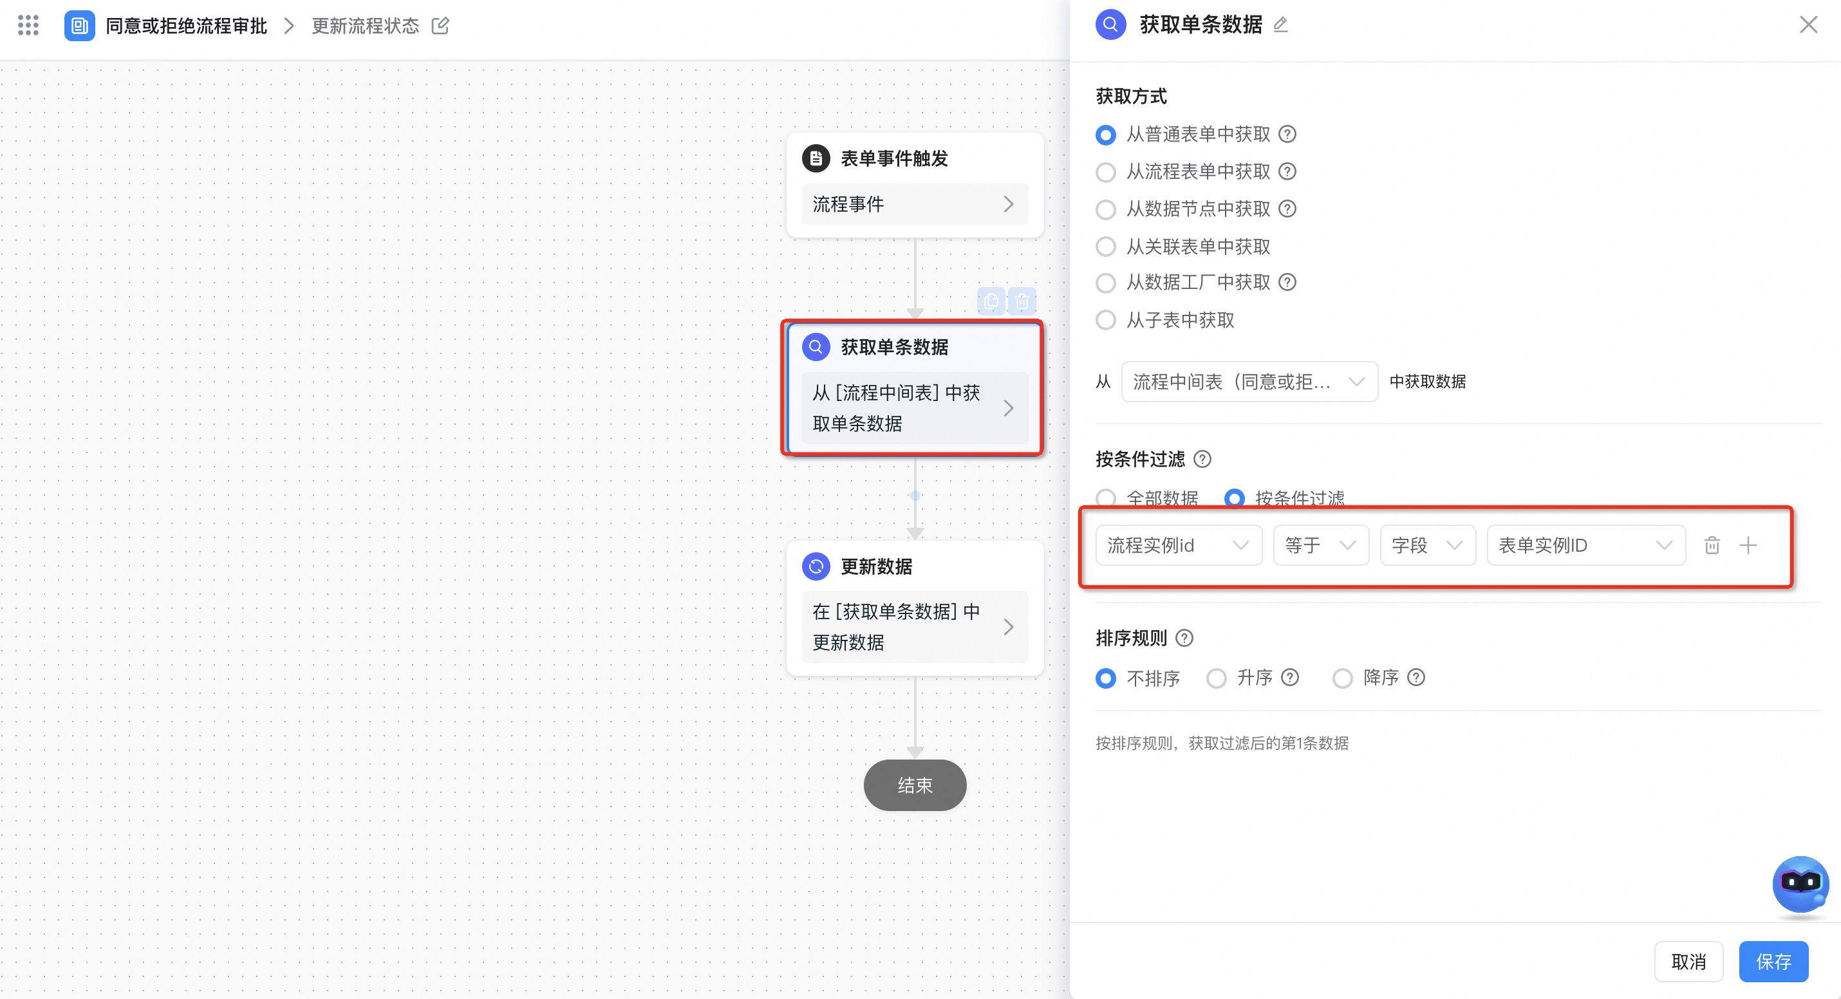
Task: Delete the 流程实例id filter condition
Action: (1712, 545)
